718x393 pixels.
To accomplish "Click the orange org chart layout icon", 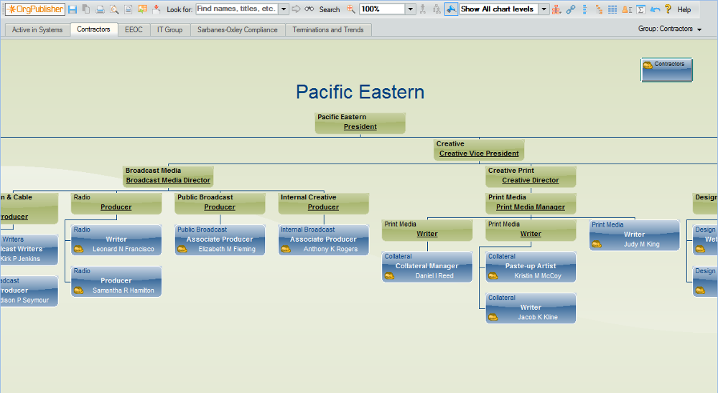I will (556, 9).
